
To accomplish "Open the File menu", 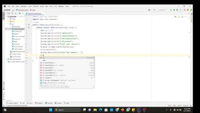I will click(x=9, y=6).
